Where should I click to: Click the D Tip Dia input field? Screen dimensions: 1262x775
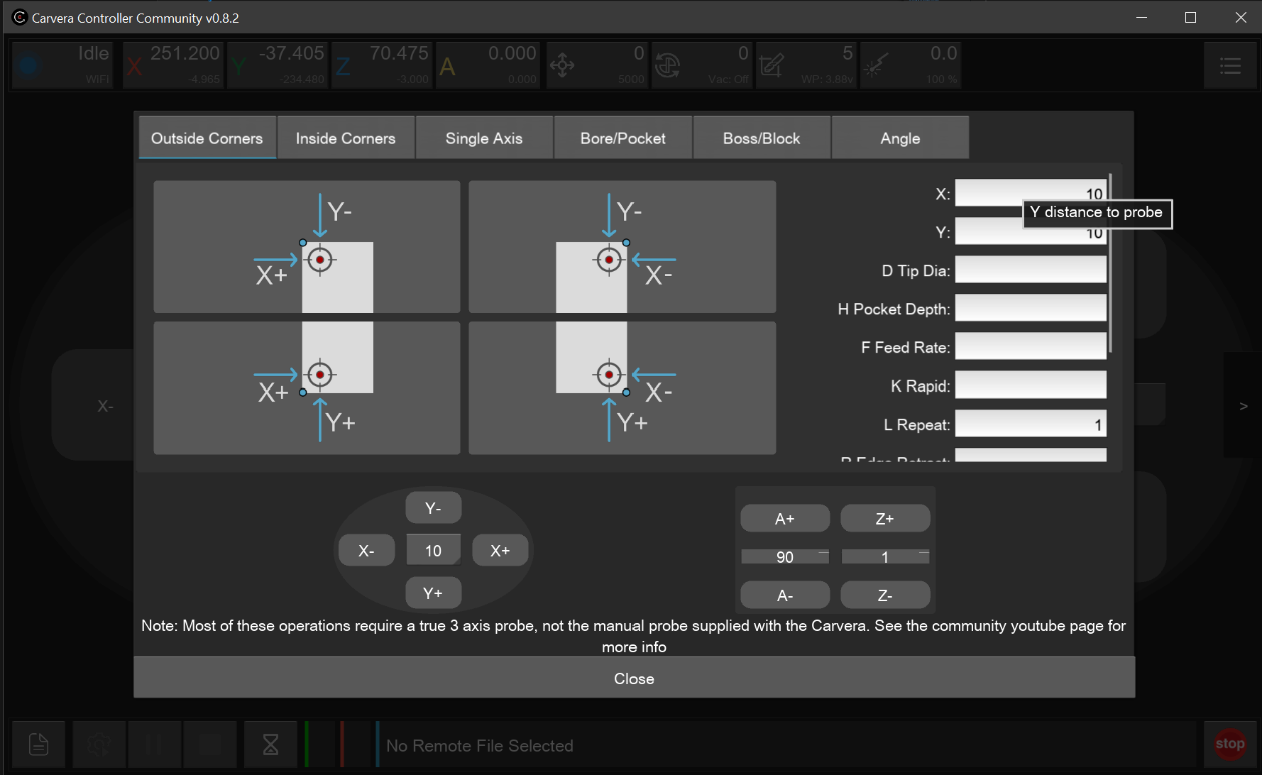(x=1030, y=270)
